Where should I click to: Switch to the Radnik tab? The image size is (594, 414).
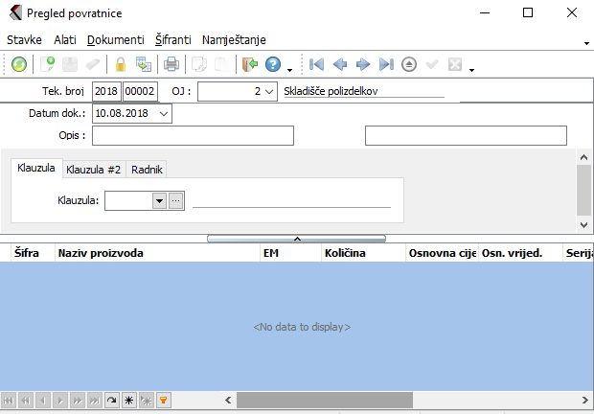[148, 170]
